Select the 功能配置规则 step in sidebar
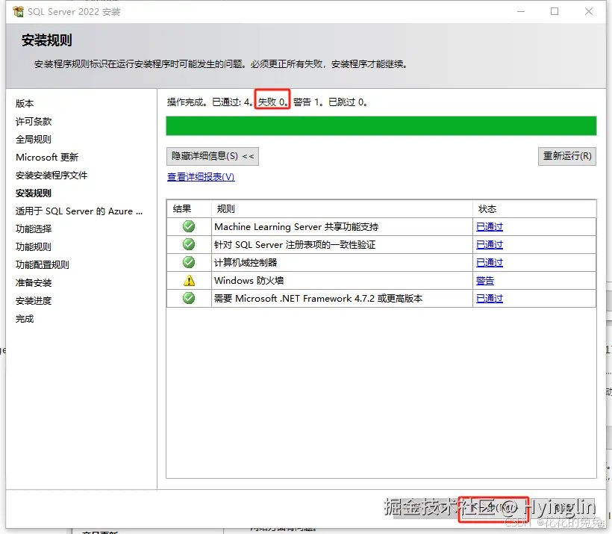 (x=43, y=265)
